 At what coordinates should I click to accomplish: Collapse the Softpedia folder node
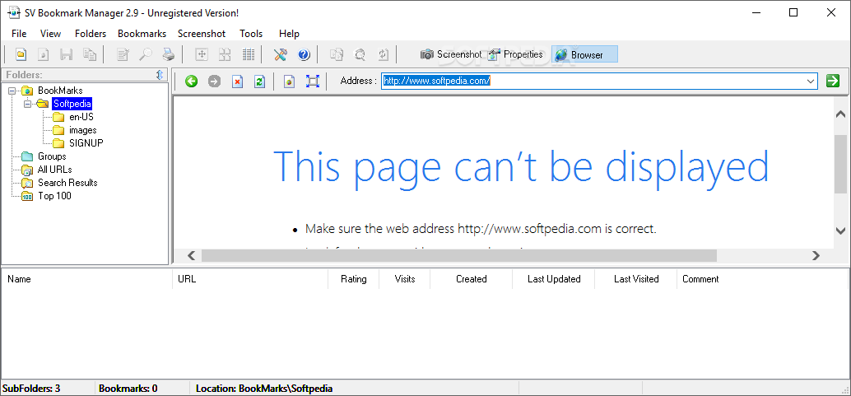click(27, 104)
